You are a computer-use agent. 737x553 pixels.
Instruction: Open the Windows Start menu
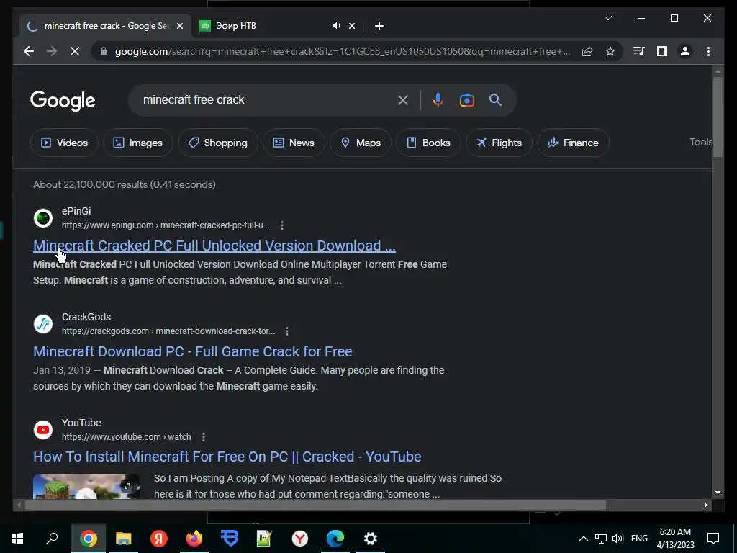tap(17, 539)
